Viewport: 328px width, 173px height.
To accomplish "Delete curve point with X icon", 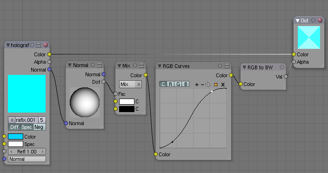I will click(x=223, y=85).
